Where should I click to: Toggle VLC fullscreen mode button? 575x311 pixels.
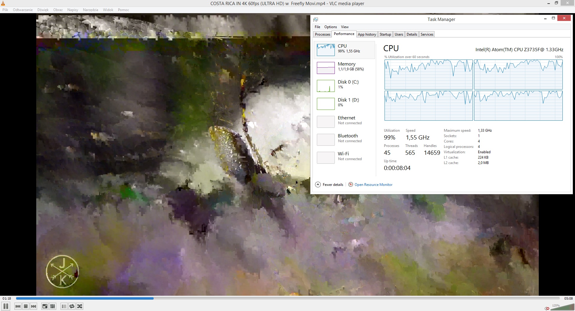[x=45, y=306]
